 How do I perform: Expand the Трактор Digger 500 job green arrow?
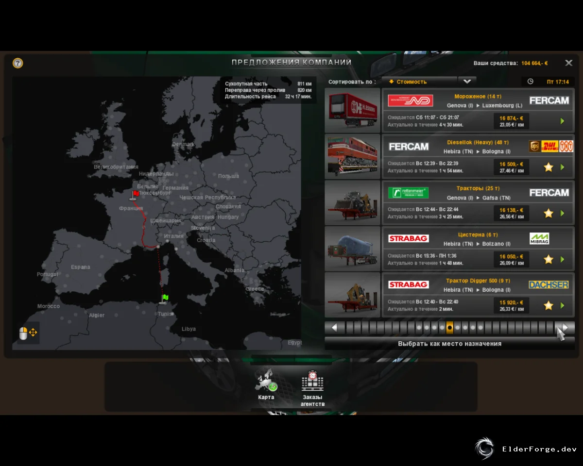pyautogui.click(x=563, y=305)
